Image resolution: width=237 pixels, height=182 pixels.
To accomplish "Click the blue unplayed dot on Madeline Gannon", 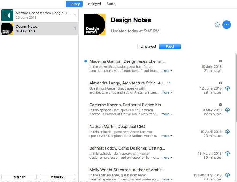I will [85, 61].
